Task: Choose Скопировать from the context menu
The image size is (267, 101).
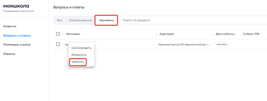Action: (81, 48)
